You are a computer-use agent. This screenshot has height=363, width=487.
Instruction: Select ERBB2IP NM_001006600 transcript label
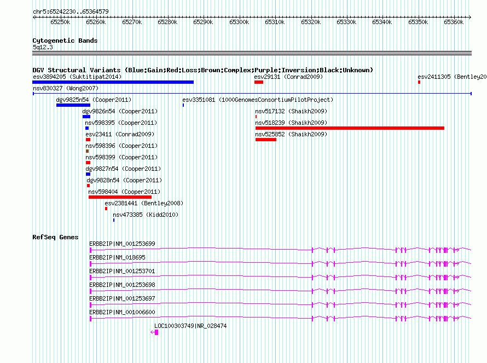[x=122, y=312]
